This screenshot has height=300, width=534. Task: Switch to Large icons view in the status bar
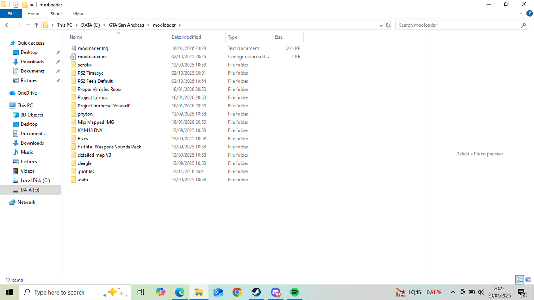528,280
